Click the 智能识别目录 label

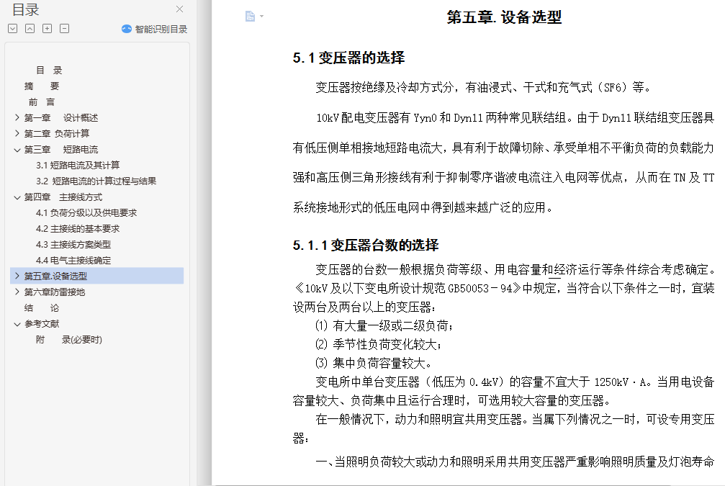pyautogui.click(x=161, y=29)
